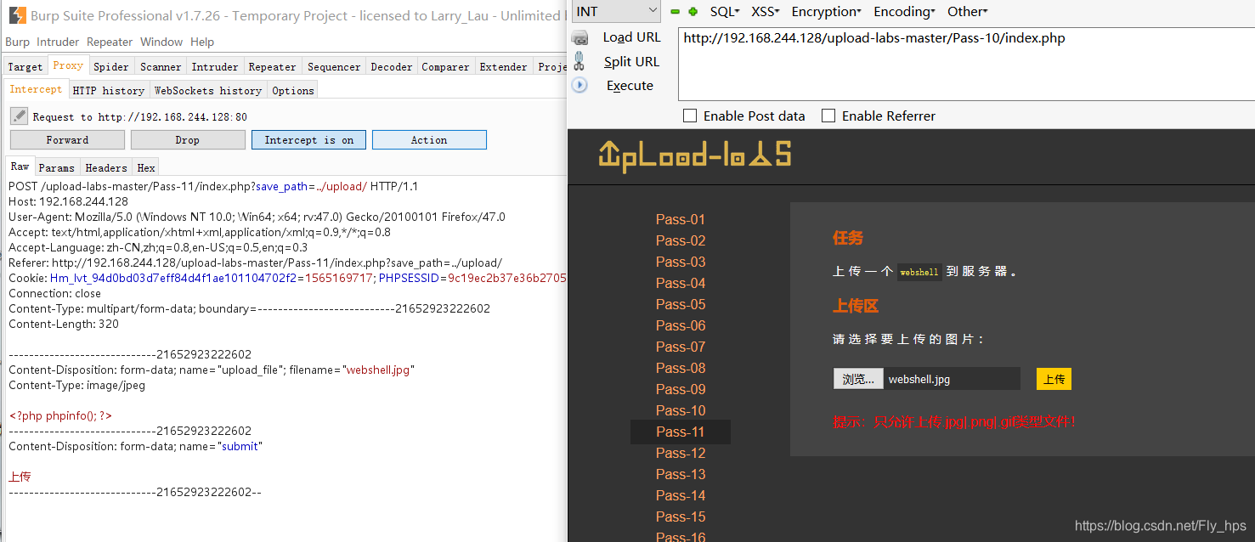Switch to the Scanner tab
This screenshot has height=542, width=1255.
(161, 67)
